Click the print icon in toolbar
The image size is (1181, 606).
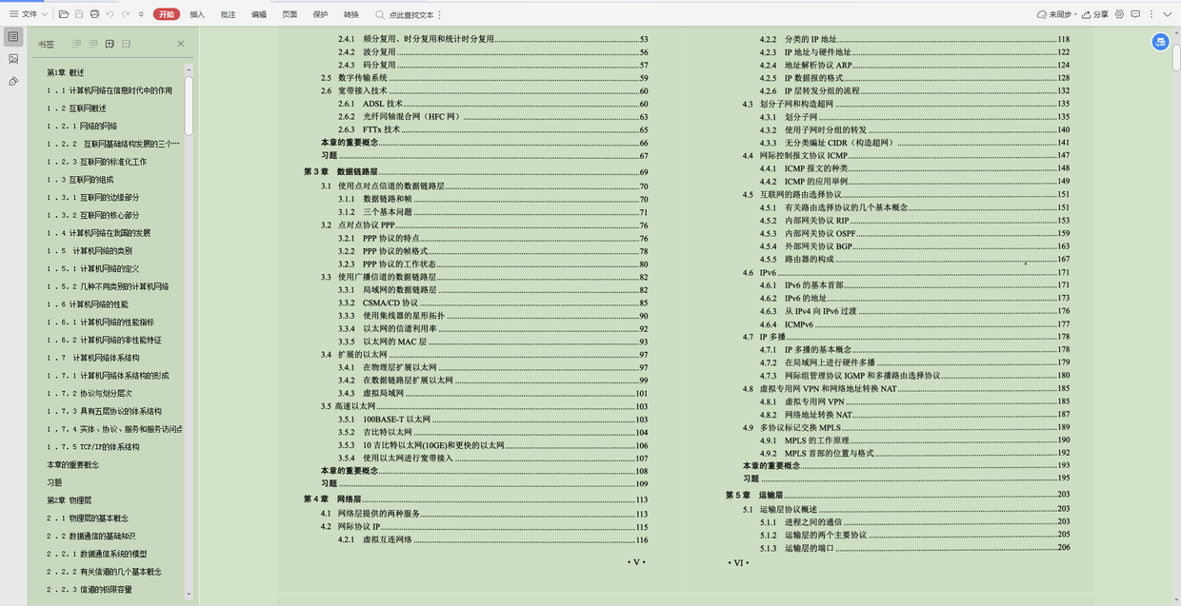coord(94,14)
